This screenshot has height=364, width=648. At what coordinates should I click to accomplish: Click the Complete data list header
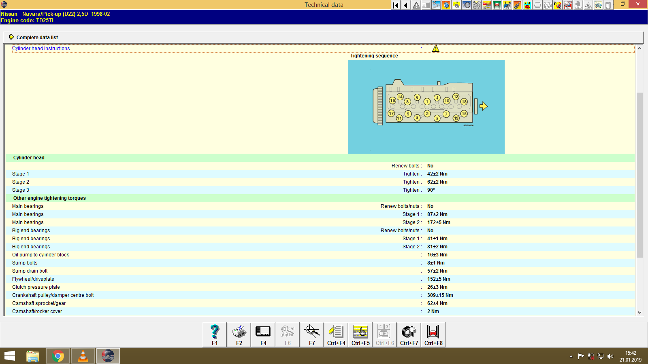pyautogui.click(x=37, y=37)
